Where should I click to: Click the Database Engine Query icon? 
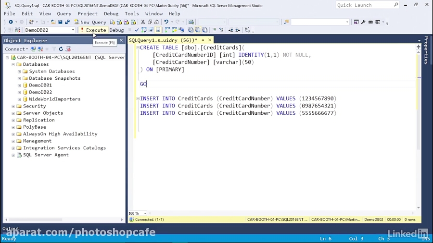(112, 22)
